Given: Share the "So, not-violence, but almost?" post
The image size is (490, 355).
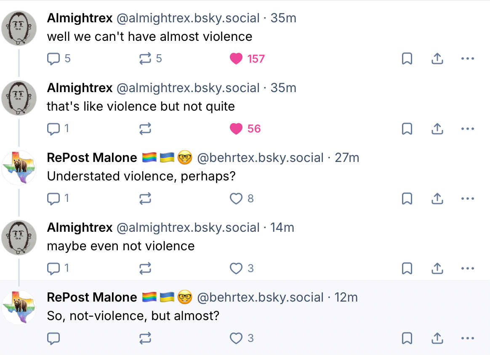Looking at the screenshot, I should [x=437, y=338].
